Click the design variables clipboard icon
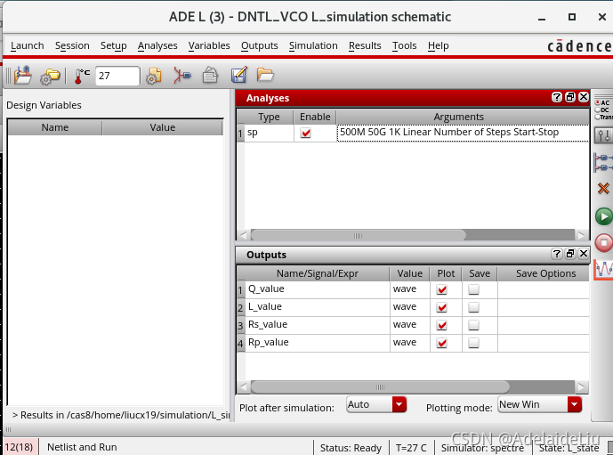 [210, 75]
